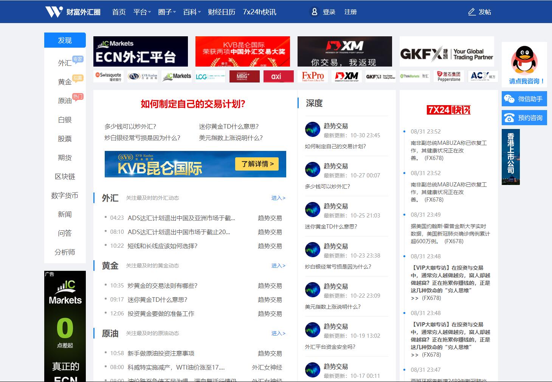This screenshot has width=552, height=382.
Task: Expand the 平台 dropdown menu
Action: click(142, 12)
